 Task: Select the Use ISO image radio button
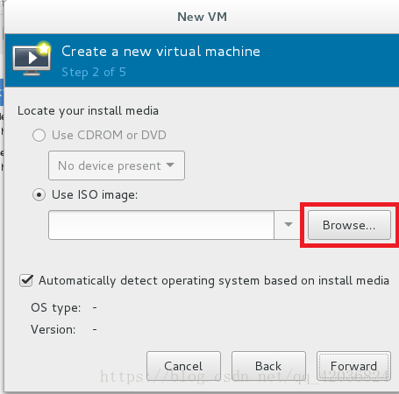tap(39, 194)
